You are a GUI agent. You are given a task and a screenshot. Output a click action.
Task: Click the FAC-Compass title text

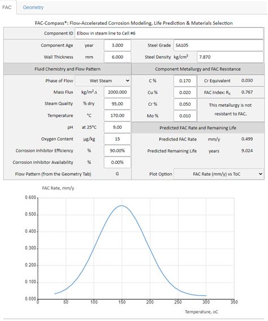click(x=133, y=23)
